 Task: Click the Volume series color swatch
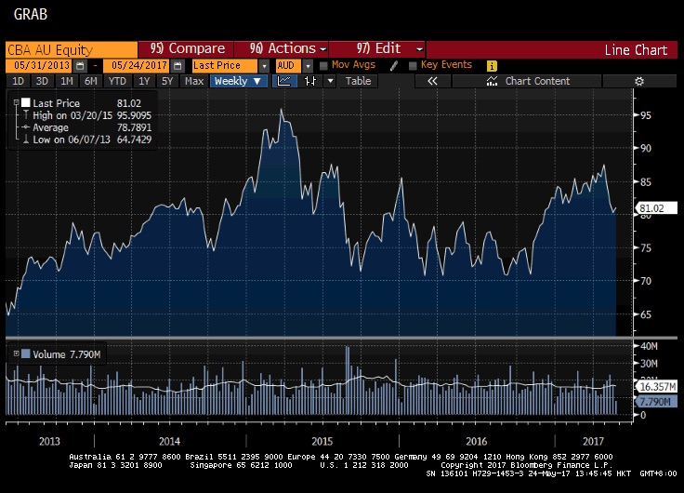tap(25, 353)
